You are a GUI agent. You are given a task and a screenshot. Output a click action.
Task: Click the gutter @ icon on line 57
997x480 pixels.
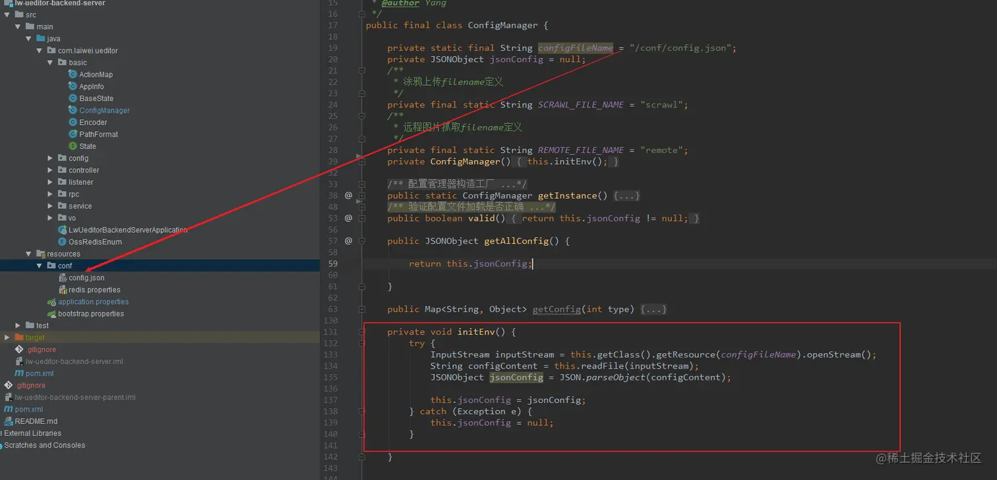349,241
